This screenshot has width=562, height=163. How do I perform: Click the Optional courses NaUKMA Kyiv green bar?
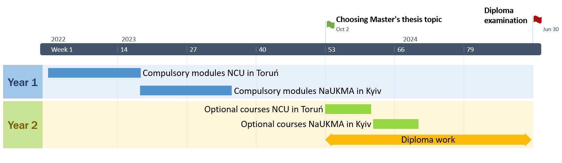point(396,124)
